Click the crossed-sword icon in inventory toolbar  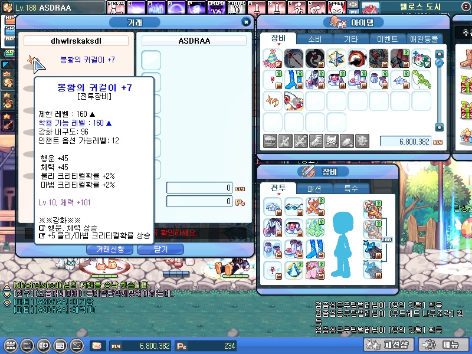pos(286,140)
